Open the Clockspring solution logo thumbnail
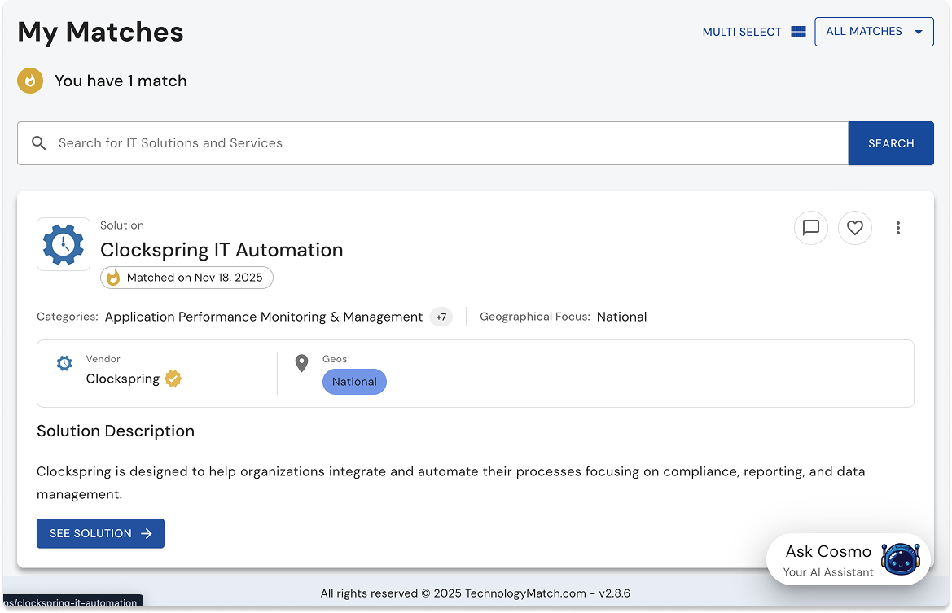Screen dimensions: 952x613 (x=64, y=244)
